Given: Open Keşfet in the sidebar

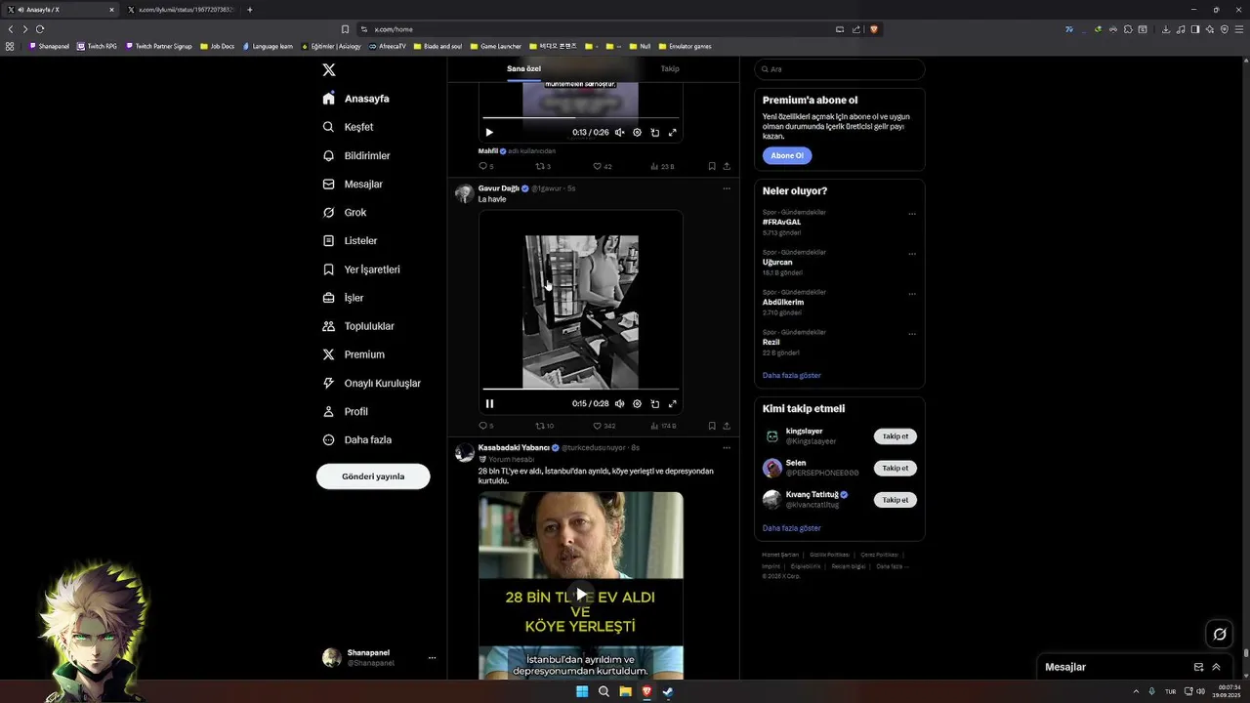Looking at the screenshot, I should 348,127.
